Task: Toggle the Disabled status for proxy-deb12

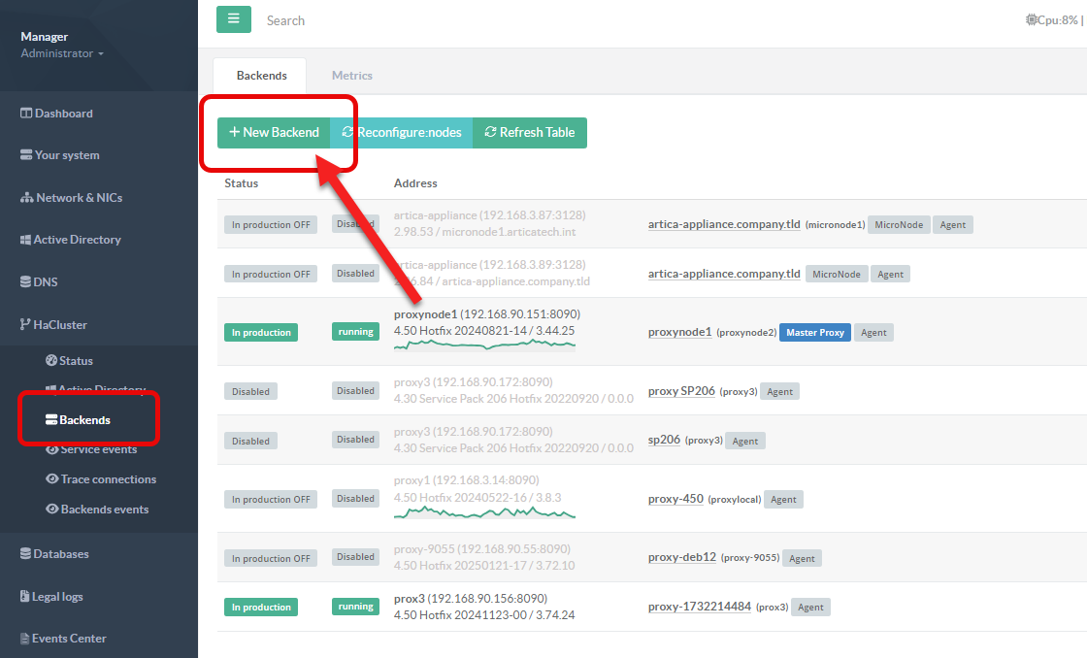Action: [x=355, y=557]
